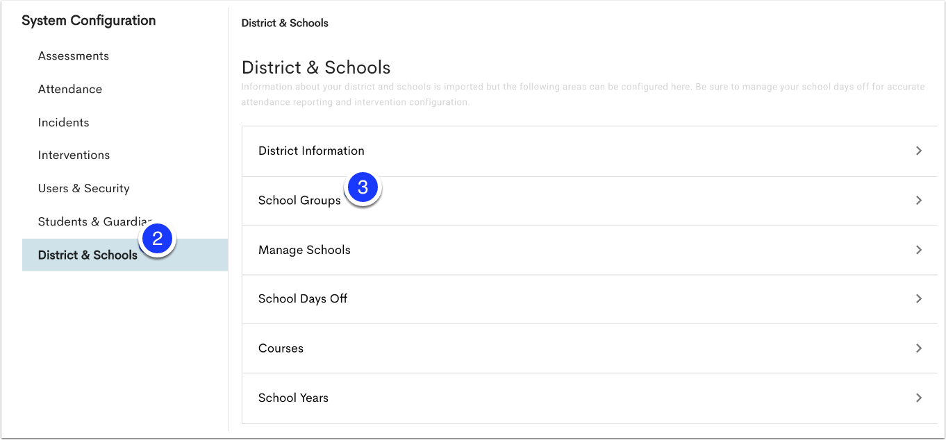Expand the District Information chevron arrow

918,151
